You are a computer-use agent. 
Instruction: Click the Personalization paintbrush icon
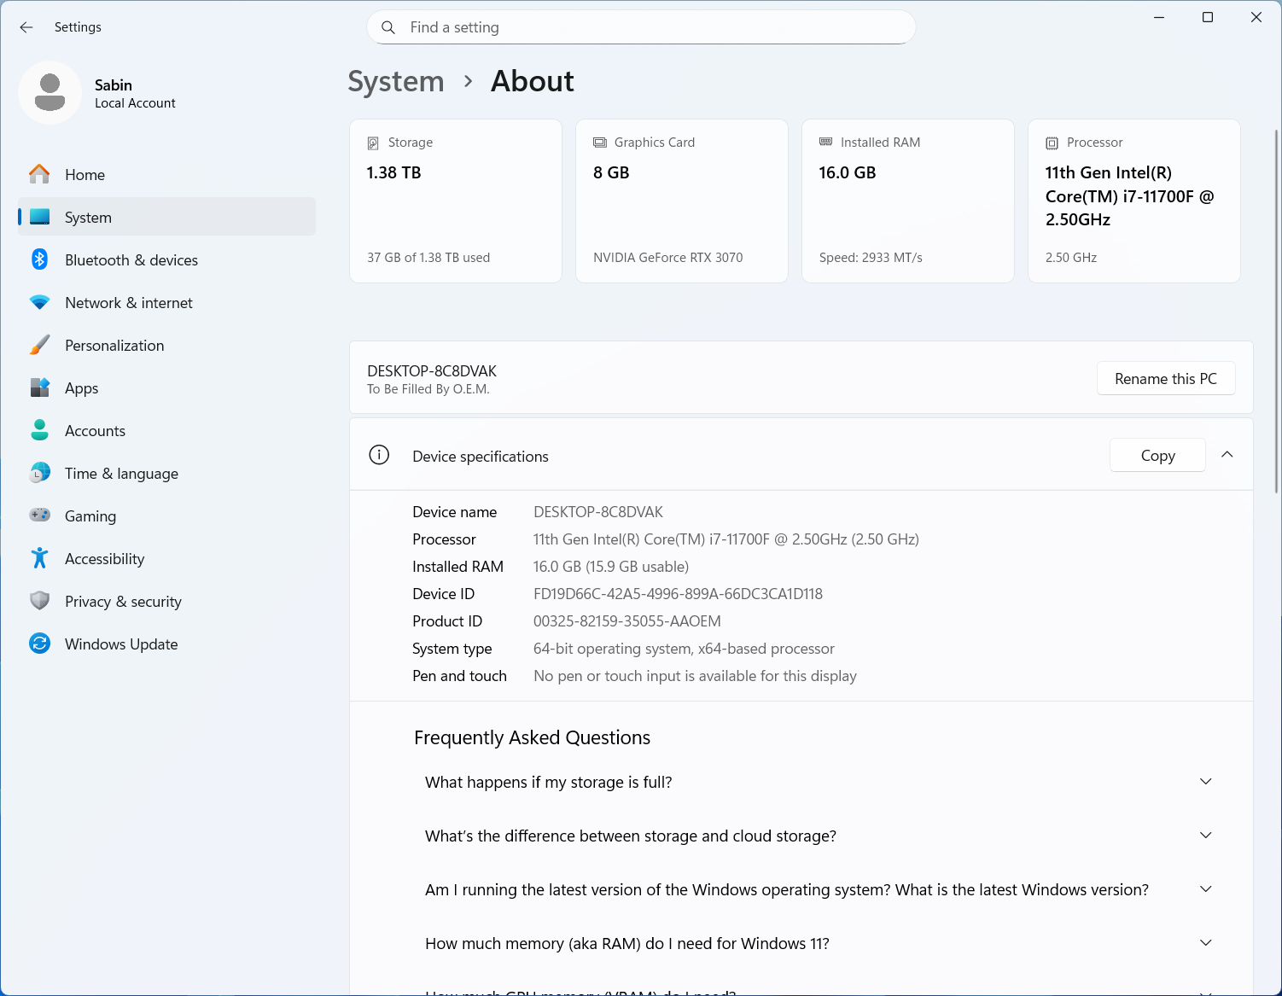coord(39,345)
